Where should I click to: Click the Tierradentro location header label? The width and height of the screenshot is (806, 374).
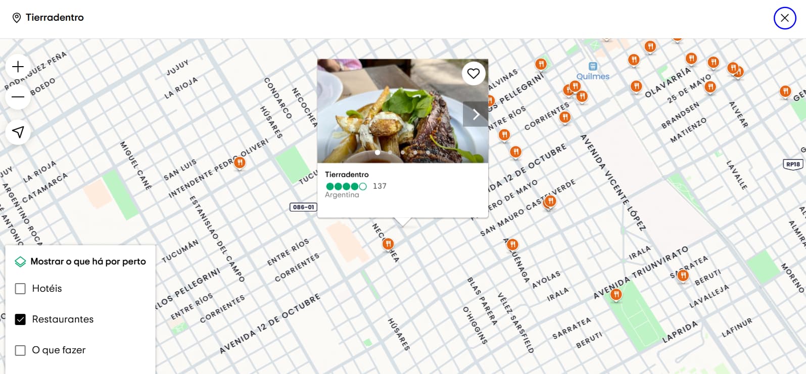pos(55,18)
